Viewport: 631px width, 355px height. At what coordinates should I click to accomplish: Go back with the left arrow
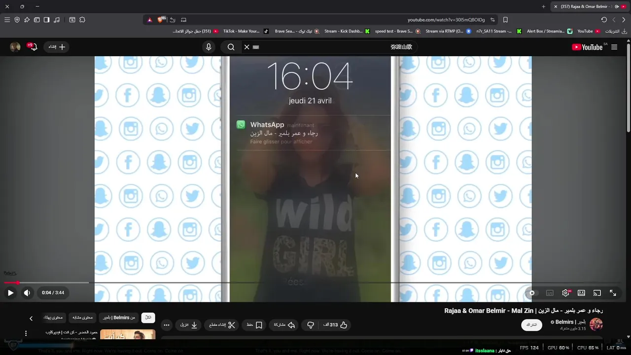click(x=614, y=20)
